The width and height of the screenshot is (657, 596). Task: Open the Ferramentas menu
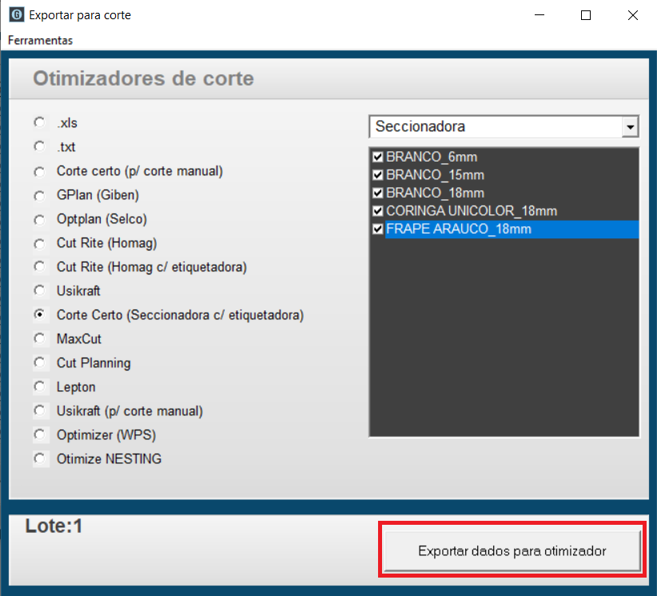pyautogui.click(x=40, y=40)
